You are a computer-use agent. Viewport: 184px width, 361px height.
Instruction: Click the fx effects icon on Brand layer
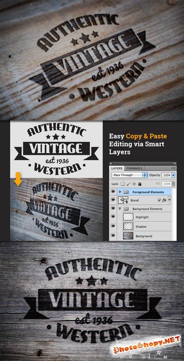(x=164, y=200)
